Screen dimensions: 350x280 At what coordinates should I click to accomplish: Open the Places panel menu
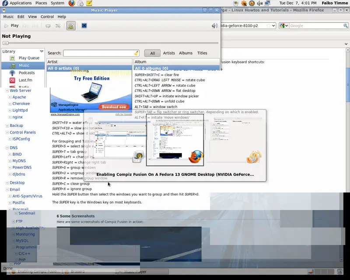click(x=41, y=3)
